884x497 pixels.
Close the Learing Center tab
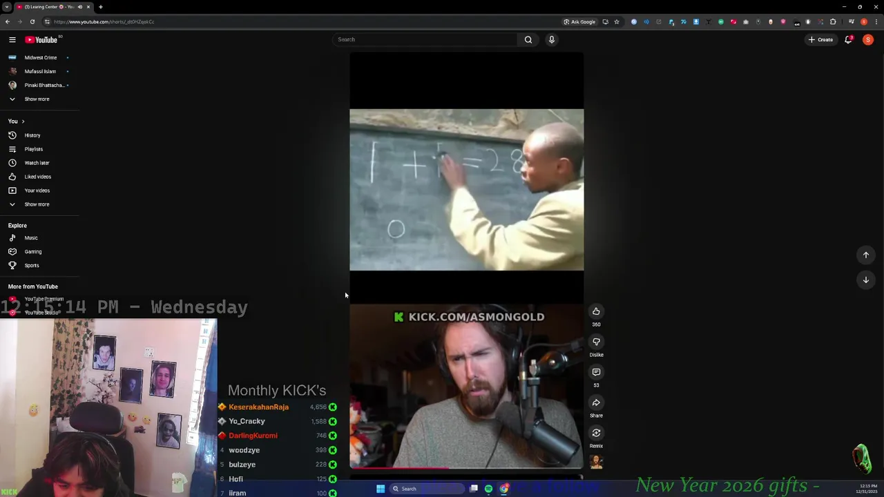[x=88, y=7]
